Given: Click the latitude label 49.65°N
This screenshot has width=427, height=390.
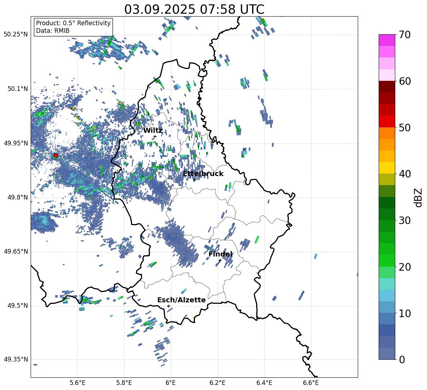Looking at the screenshot, I should pyautogui.click(x=16, y=251).
